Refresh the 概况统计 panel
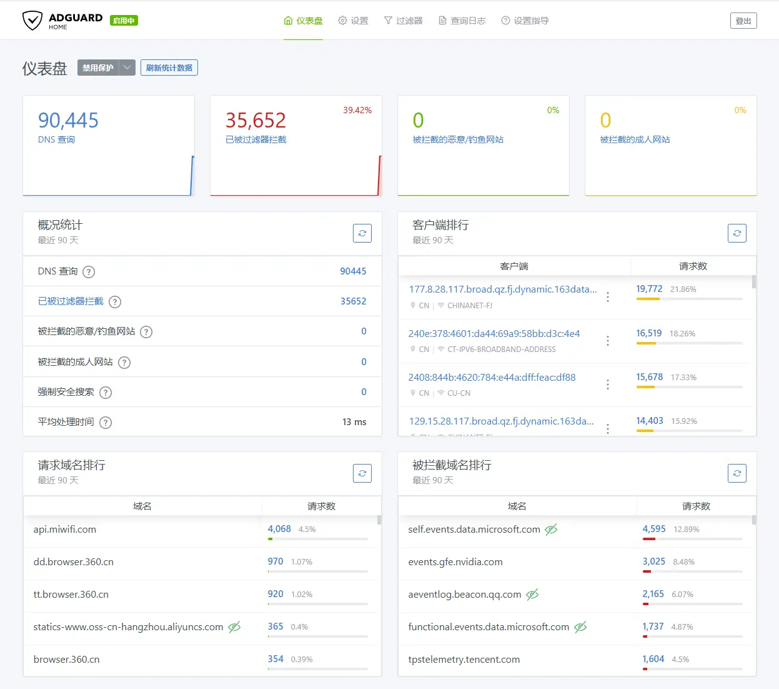The width and height of the screenshot is (779, 689). [x=362, y=233]
